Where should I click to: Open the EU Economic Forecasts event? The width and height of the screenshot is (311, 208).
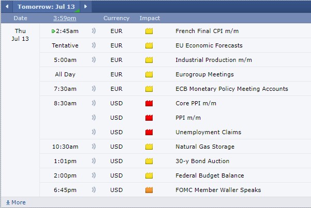(x=209, y=45)
